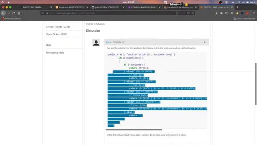
Task: Open the Otros marcadores bookmarks folder
Action: [245, 19]
